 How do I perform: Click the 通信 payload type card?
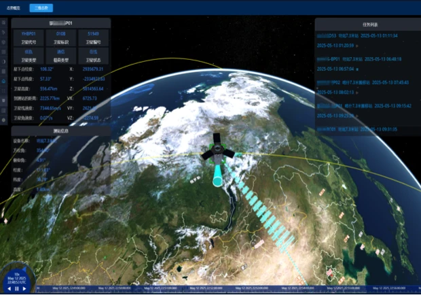click(61, 55)
